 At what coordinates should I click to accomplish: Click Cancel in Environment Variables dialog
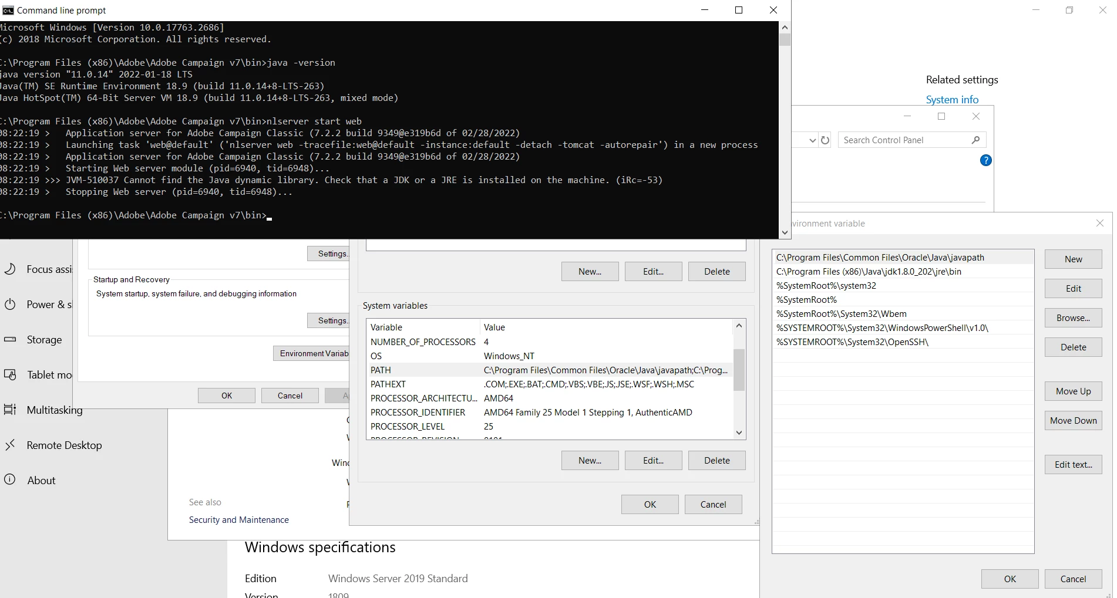tap(713, 504)
